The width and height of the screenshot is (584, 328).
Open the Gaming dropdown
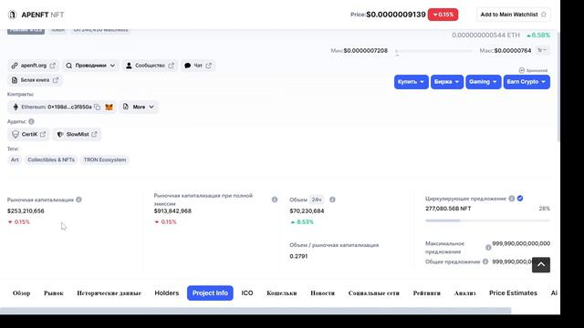(483, 82)
